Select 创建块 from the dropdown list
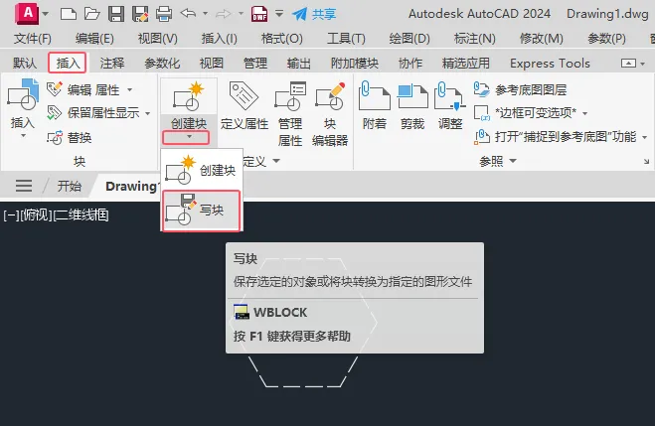 click(202, 170)
